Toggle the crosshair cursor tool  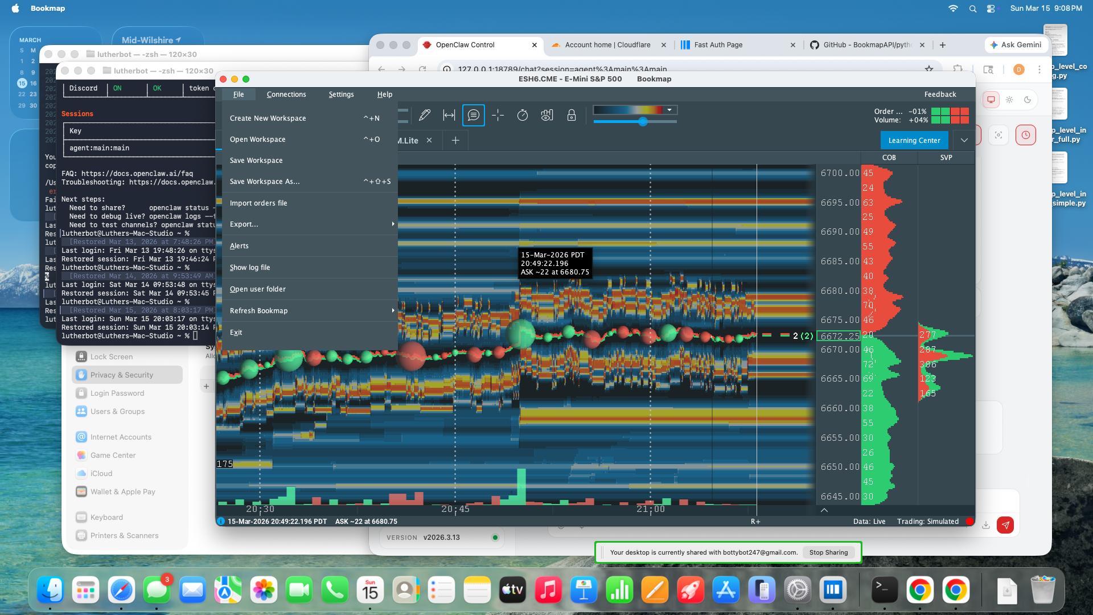coord(498,116)
